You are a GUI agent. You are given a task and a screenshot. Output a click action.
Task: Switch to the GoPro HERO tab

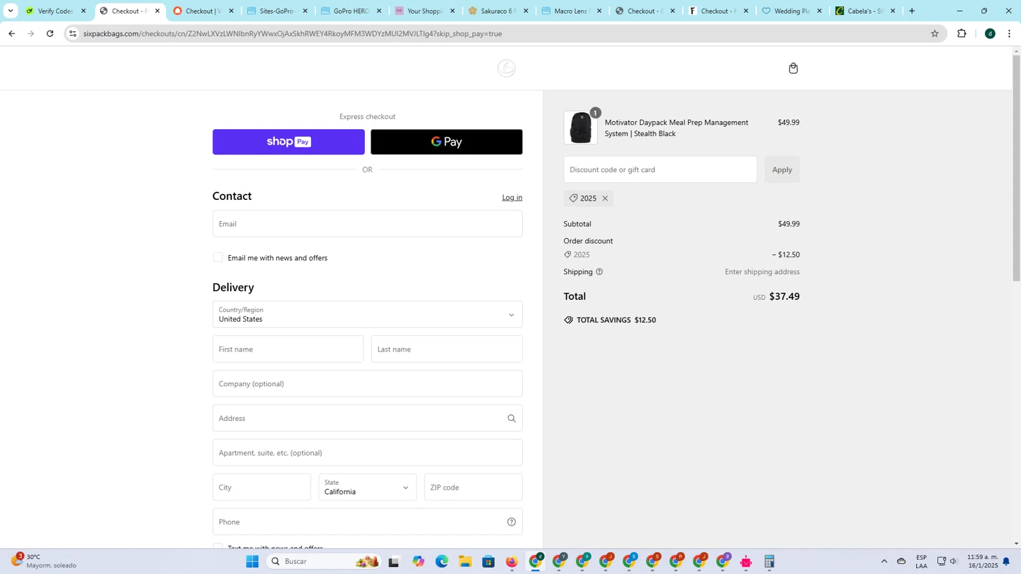(351, 11)
